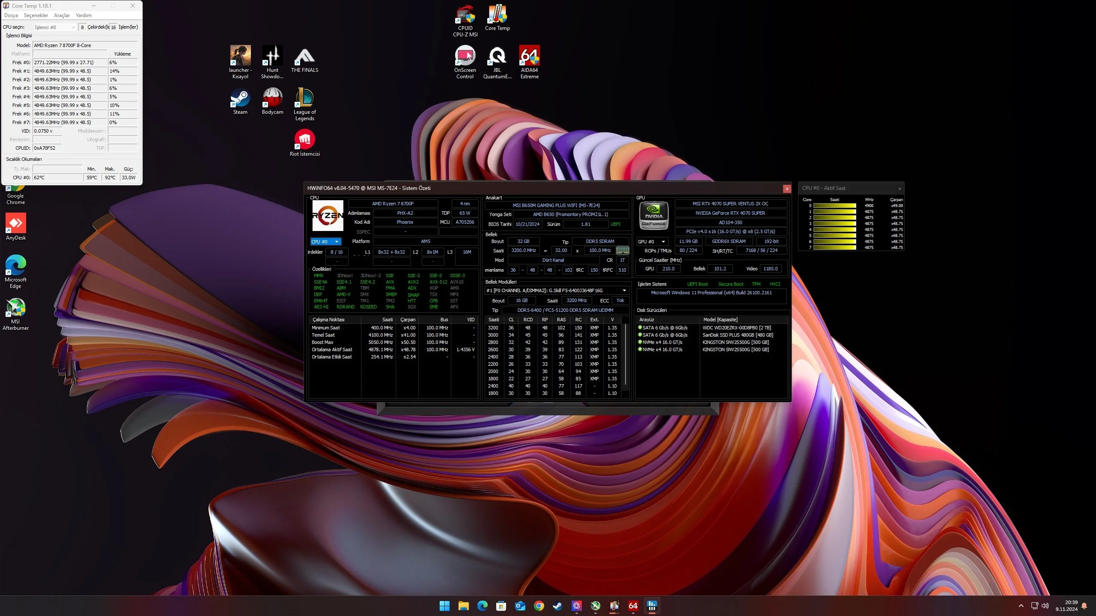
Task: Open the launcher - Kısayol desktop shortcut
Action: pyautogui.click(x=240, y=62)
